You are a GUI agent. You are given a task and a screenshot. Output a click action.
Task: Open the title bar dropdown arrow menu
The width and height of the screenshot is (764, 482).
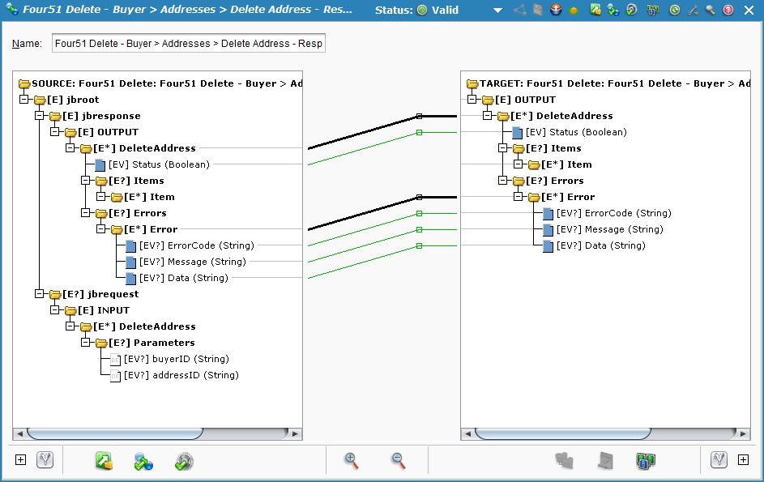click(497, 11)
